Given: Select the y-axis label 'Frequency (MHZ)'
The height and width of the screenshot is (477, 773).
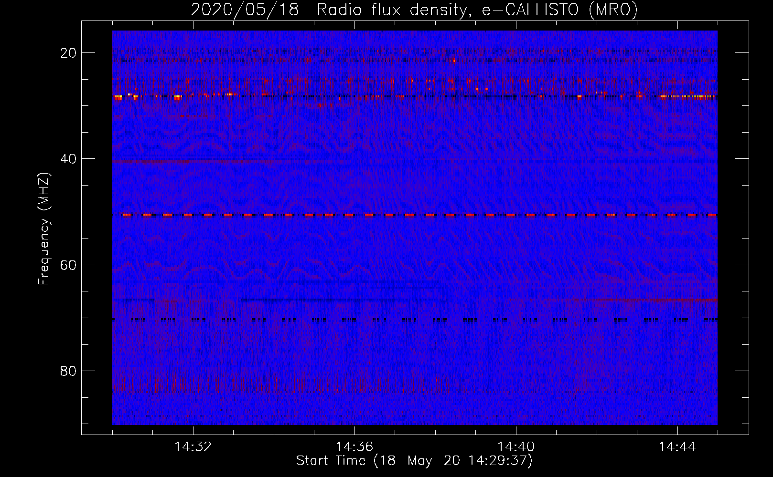Looking at the screenshot, I should point(44,228).
